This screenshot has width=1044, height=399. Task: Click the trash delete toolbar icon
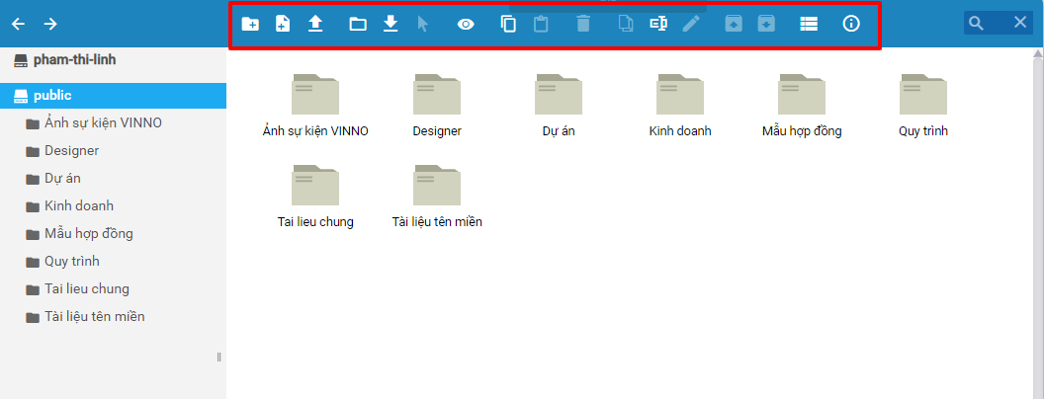tap(583, 24)
